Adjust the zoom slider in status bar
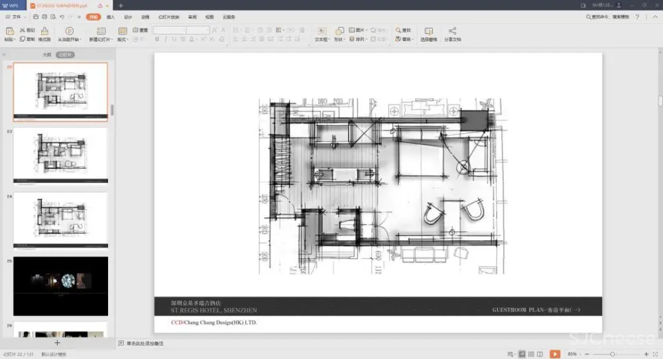663x359 pixels. (612, 354)
